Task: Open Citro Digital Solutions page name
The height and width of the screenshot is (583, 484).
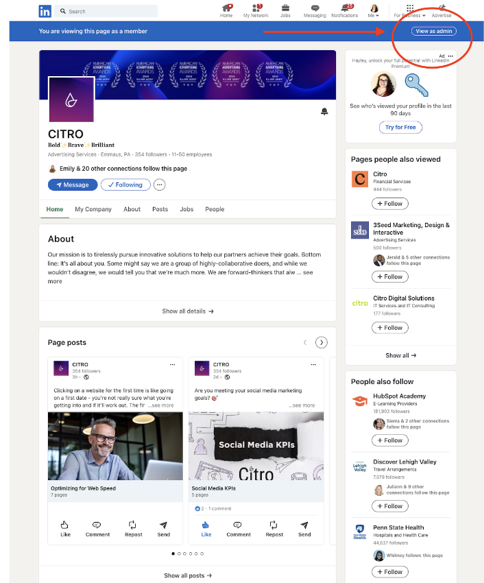Action: pyautogui.click(x=404, y=298)
